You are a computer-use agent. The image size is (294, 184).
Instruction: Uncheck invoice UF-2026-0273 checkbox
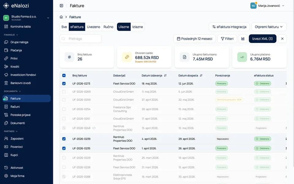(64, 83)
